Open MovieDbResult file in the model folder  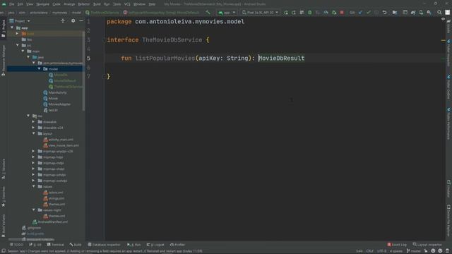(62, 80)
